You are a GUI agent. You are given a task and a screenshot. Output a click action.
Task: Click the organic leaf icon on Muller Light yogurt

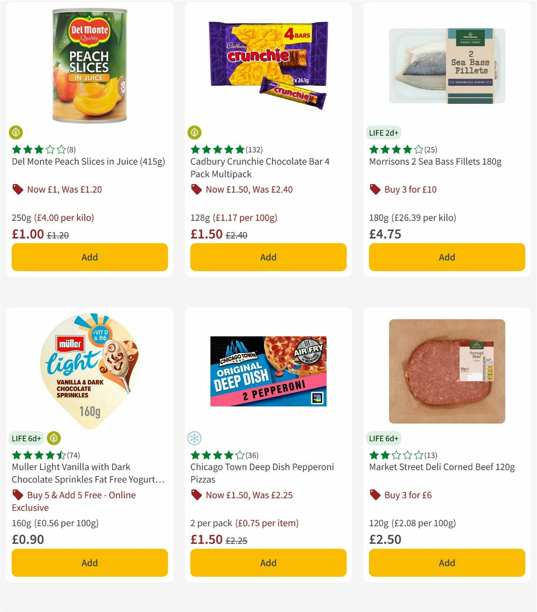click(54, 438)
